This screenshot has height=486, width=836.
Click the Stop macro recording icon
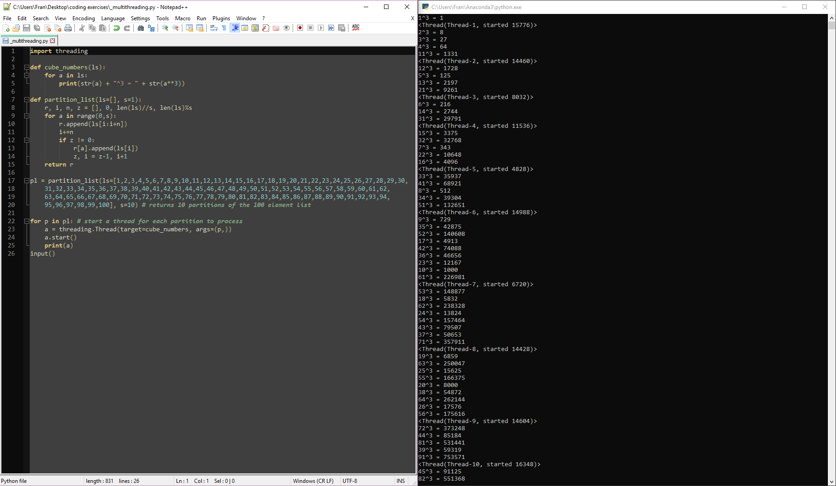coord(311,28)
